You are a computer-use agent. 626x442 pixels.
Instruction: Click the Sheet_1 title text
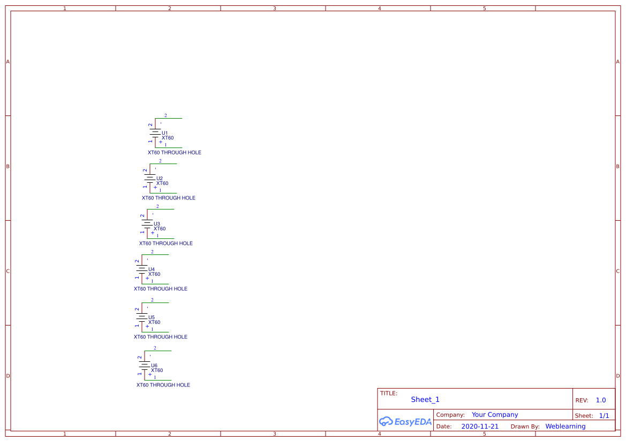(425, 399)
